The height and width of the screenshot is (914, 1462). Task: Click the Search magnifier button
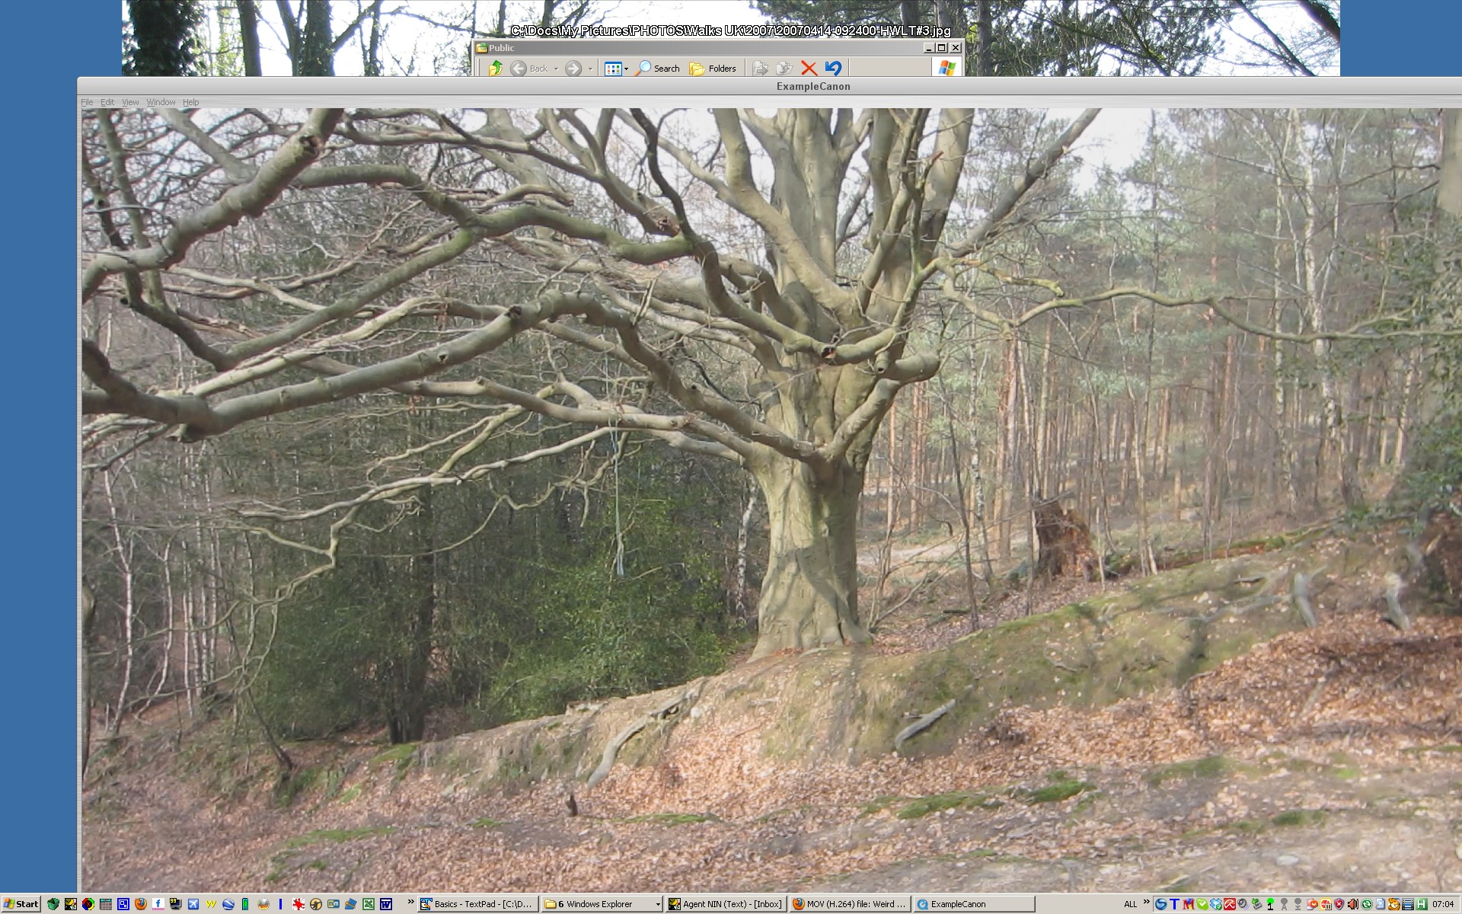tap(659, 69)
